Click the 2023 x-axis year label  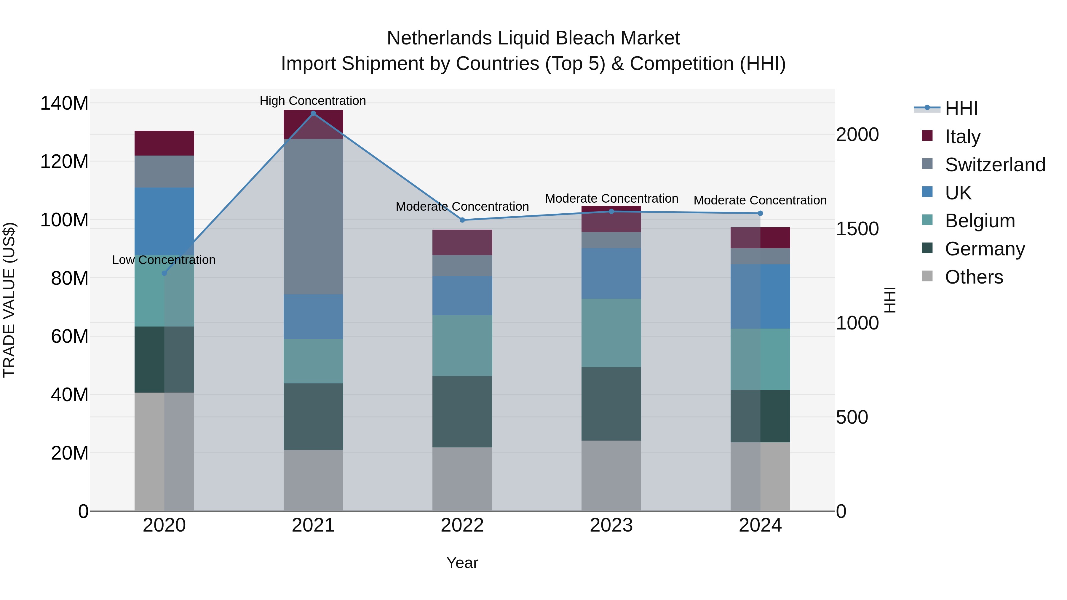click(x=611, y=525)
